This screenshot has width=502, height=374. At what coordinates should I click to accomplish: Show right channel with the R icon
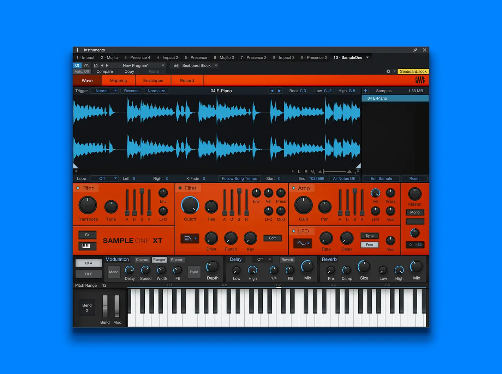306,172
